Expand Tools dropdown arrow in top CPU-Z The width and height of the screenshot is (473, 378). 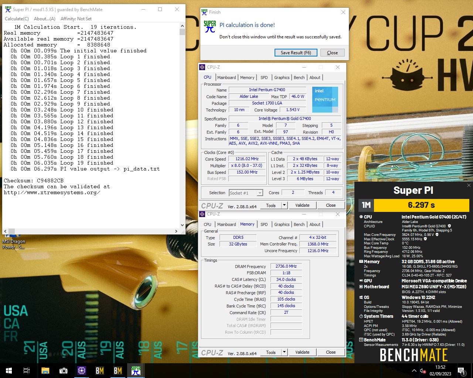(284, 206)
